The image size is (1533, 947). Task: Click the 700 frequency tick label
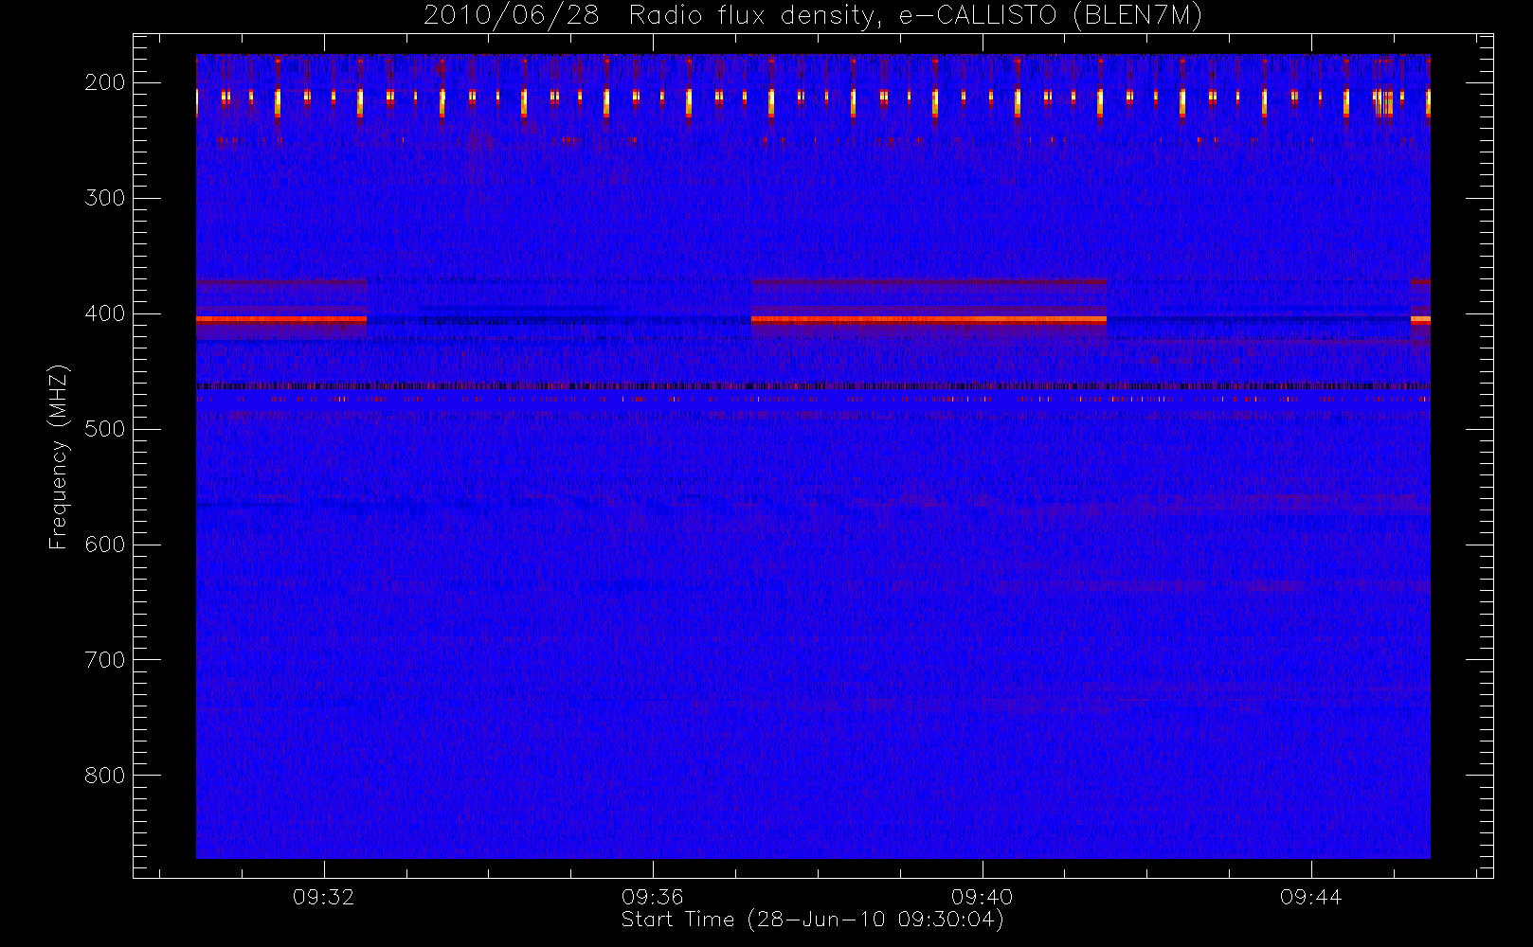(x=105, y=660)
